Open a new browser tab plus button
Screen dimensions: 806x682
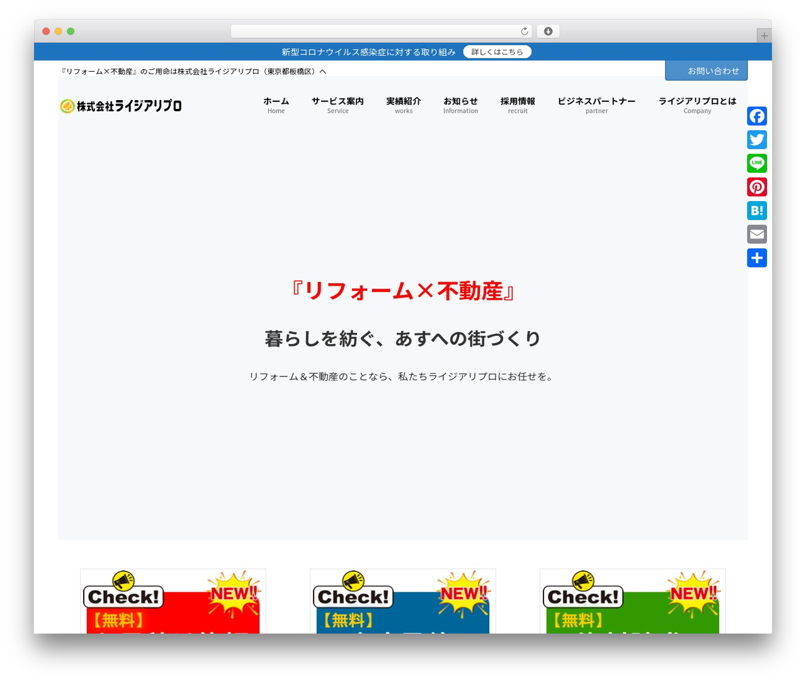click(764, 36)
